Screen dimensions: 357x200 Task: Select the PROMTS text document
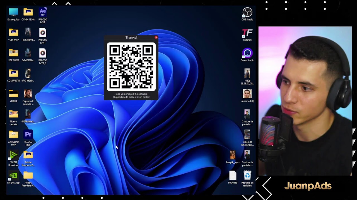(233, 178)
